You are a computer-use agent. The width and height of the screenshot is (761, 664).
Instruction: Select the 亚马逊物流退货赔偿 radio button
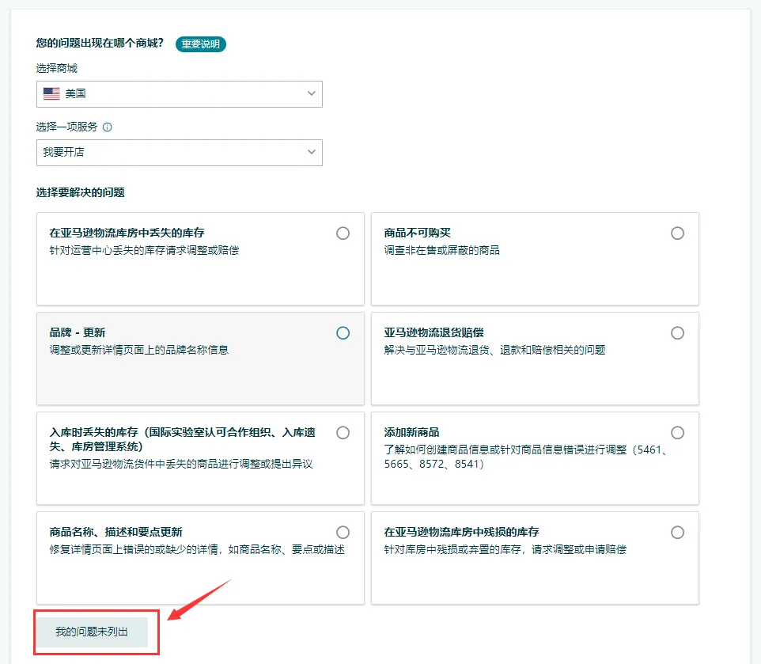[677, 332]
